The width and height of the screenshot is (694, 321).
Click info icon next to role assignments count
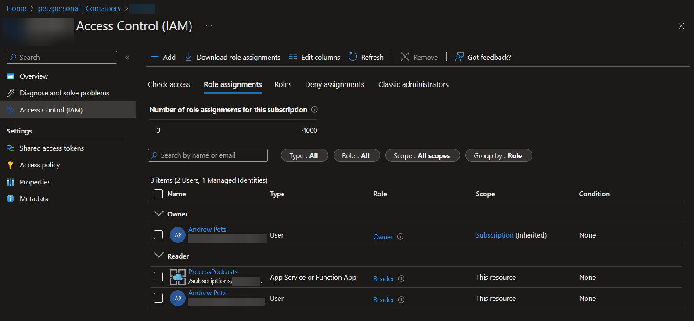click(x=314, y=109)
